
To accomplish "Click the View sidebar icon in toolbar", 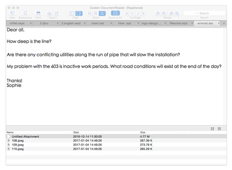I will 12,13.
